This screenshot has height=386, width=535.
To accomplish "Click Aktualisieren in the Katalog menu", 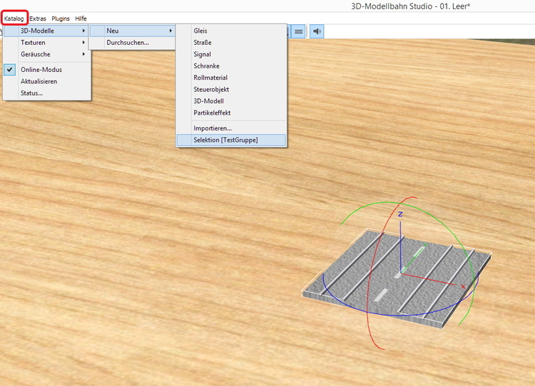I will 39,81.
